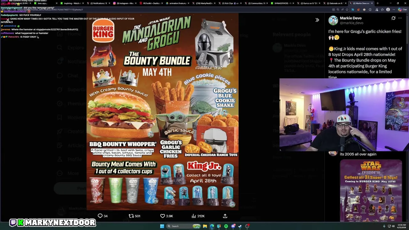Open Markie Devo's profile avatar
Screen dimensions: 409x230
tap(333, 20)
